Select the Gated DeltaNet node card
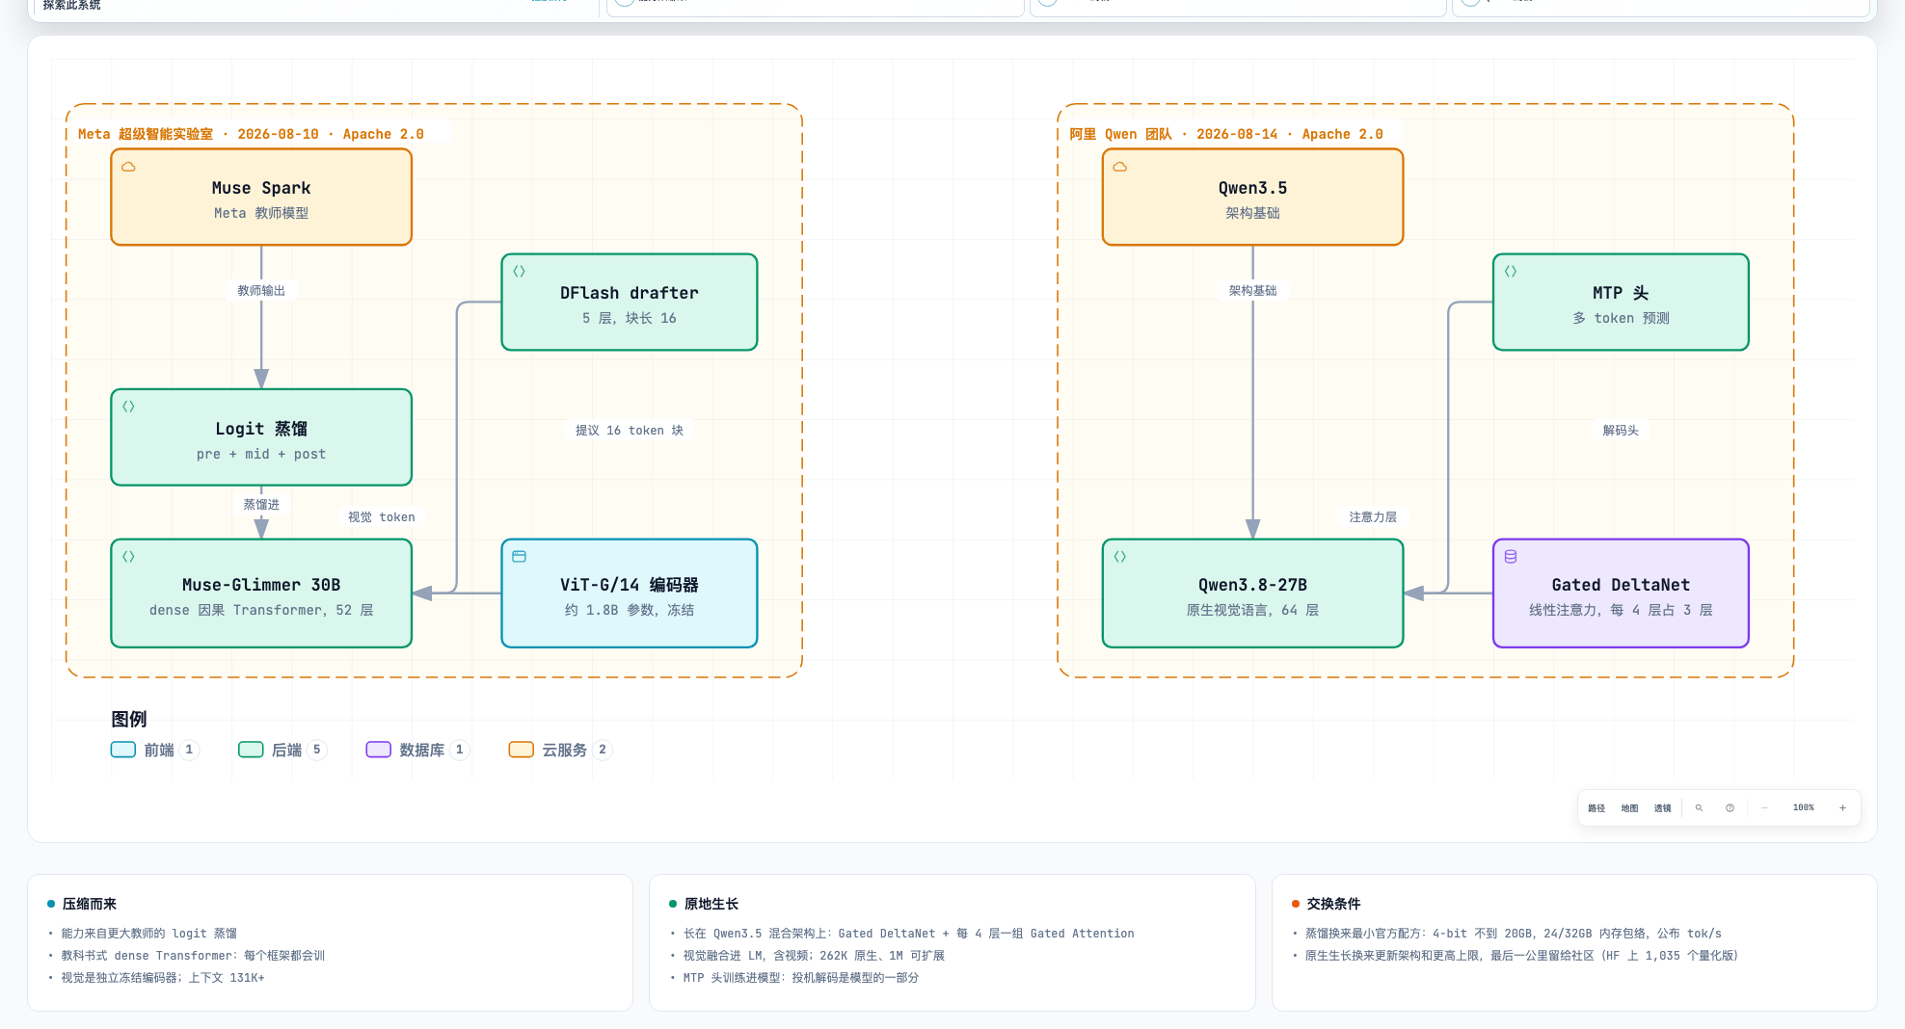Viewport: 1905px width, 1029px height. pyautogui.click(x=1621, y=594)
